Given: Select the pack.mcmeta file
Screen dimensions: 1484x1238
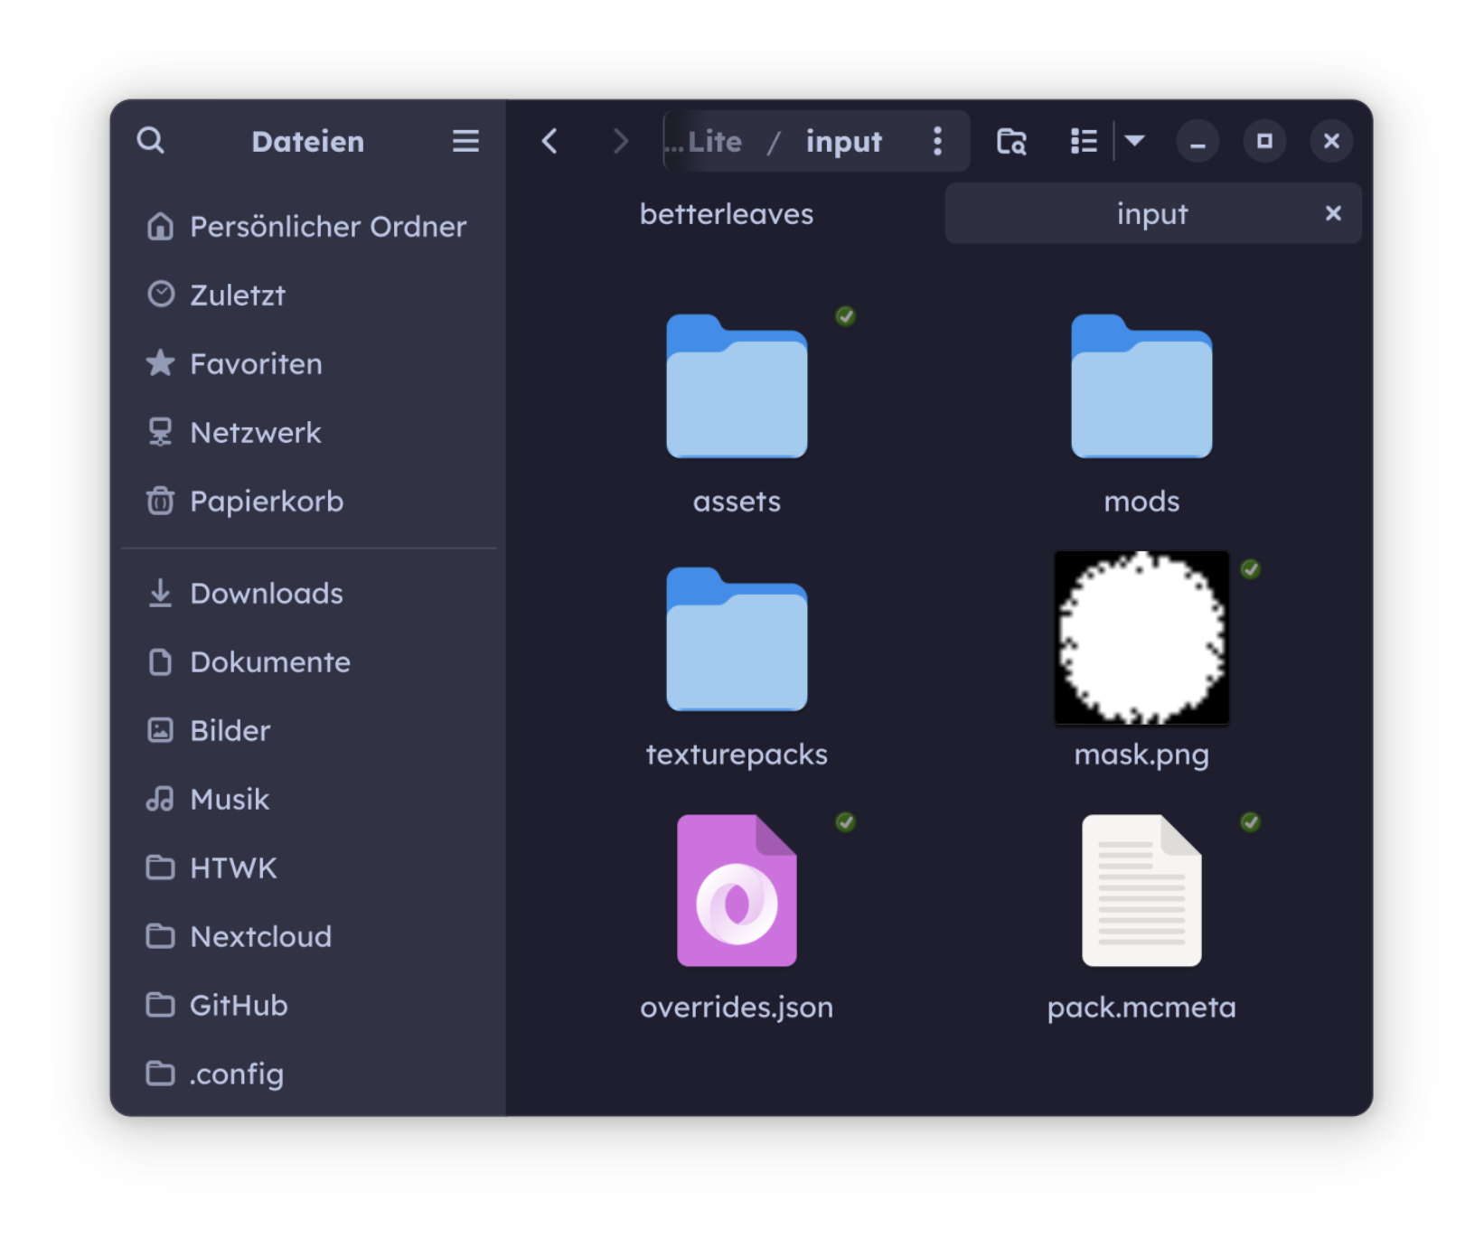Looking at the screenshot, I should coord(1141,891).
